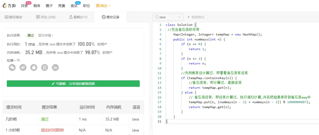Click the 100.00% runtime percentile
This screenshot has height=135, width=319.
86,44
